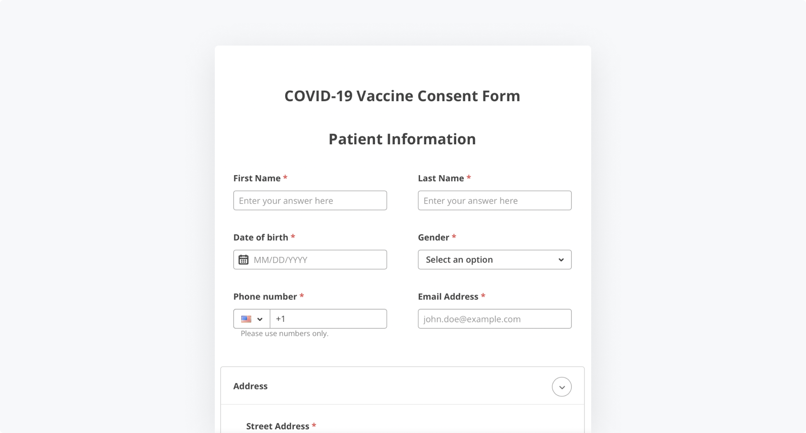
Task: Click into the Last Name text box
Action: pyautogui.click(x=494, y=200)
